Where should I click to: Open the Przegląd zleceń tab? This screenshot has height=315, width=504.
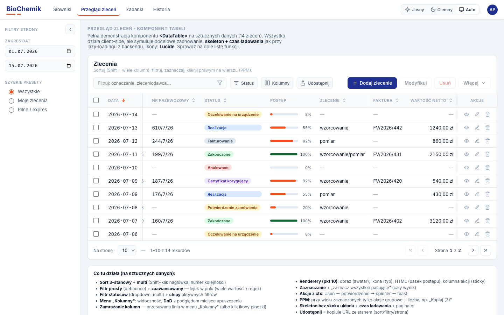pos(99,9)
